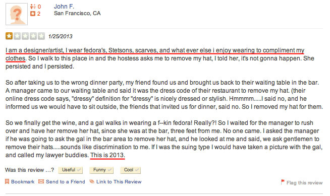Click the default question-mark profile avatar
Image resolution: width=330 pixels, height=196 pixels.
click(17, 14)
